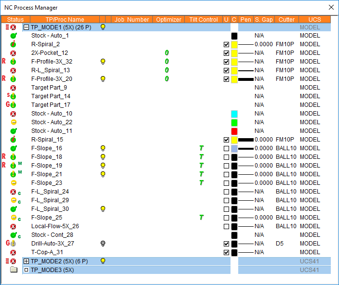The width and height of the screenshot is (339, 285).
Task: Expand the TP_MODE3 toolpath node
Action: tap(27, 270)
